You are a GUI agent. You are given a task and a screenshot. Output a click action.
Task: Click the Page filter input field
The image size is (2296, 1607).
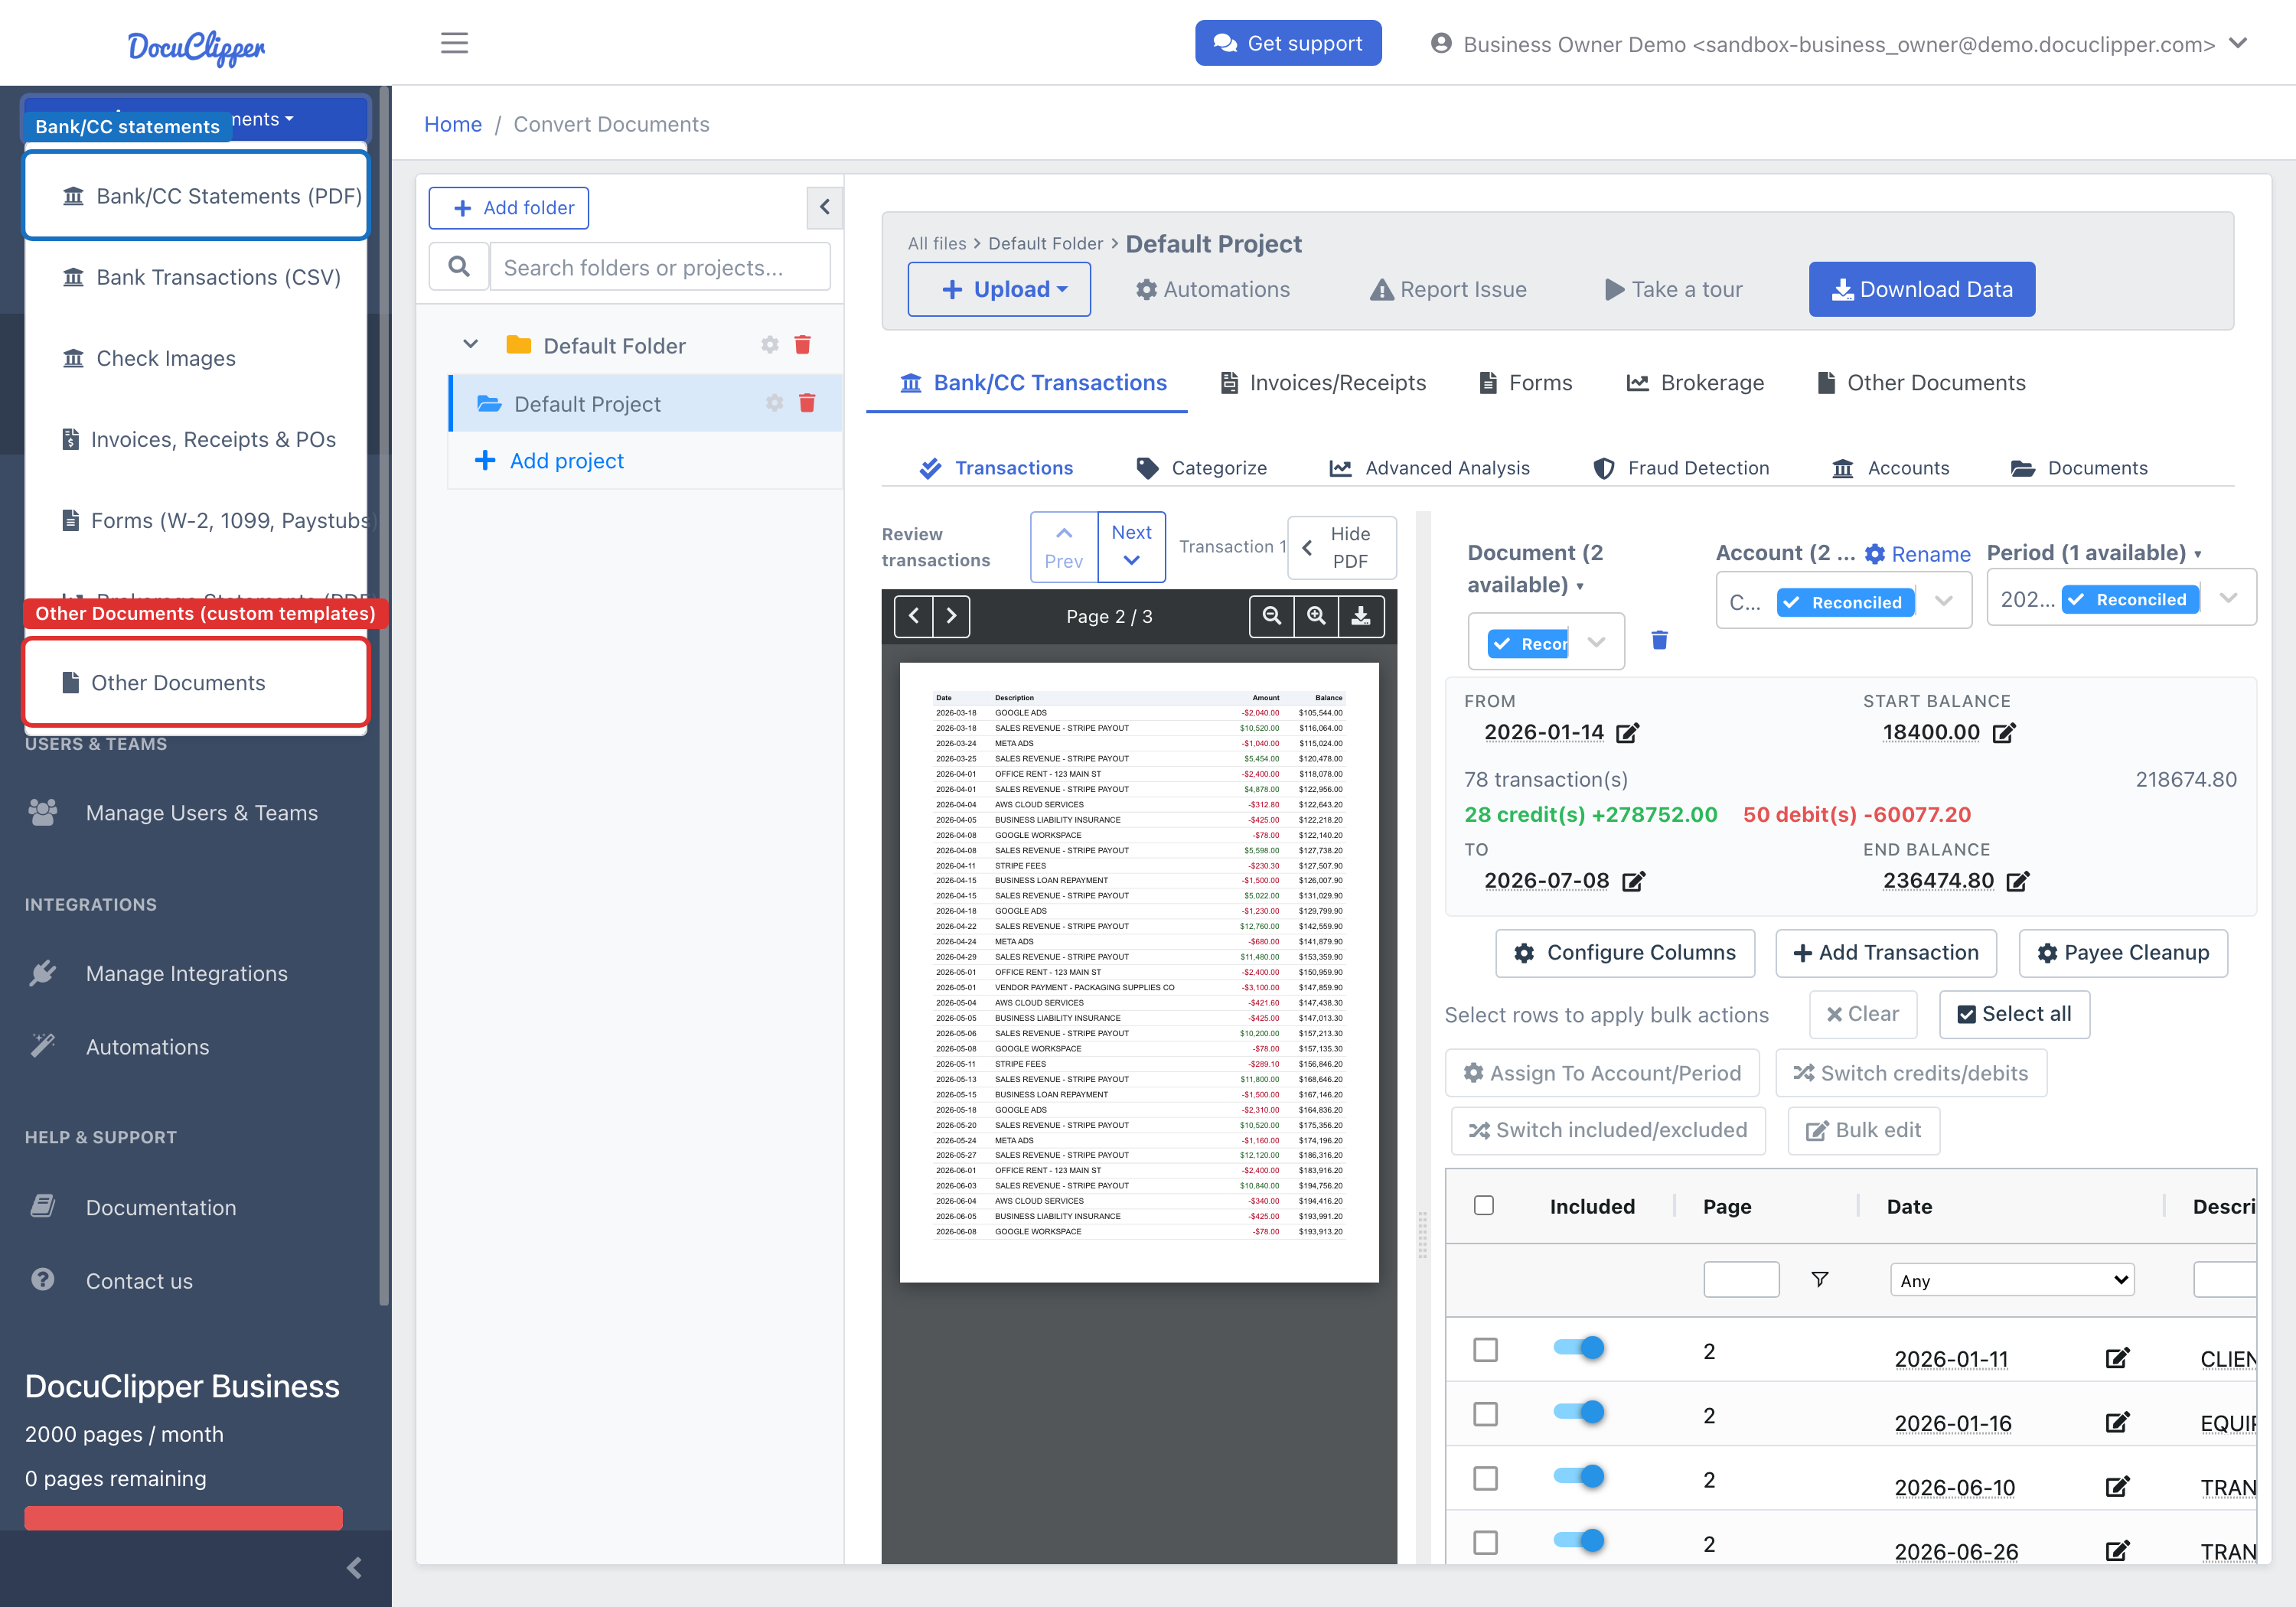pos(1741,1279)
